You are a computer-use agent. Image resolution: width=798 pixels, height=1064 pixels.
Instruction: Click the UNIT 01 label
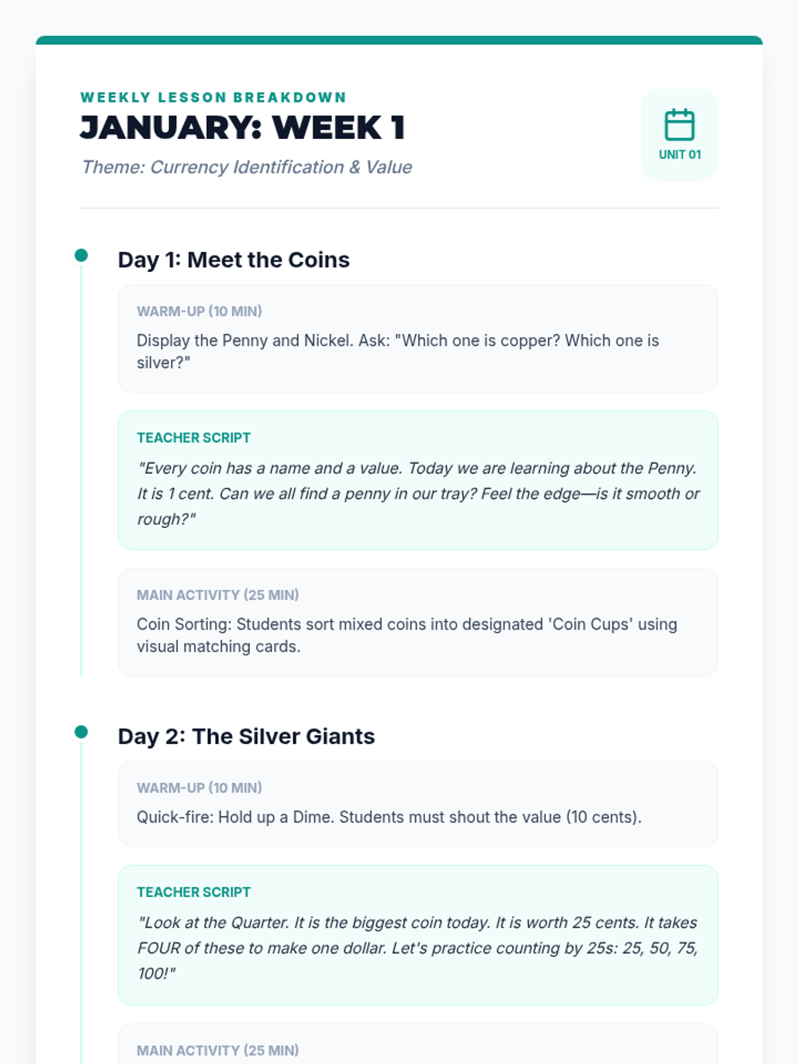click(679, 154)
